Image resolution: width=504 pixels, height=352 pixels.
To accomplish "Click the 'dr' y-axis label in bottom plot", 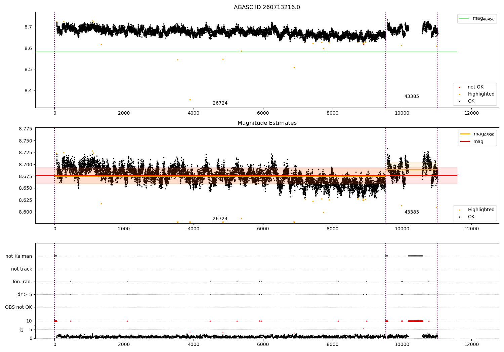I will pos(22,330).
